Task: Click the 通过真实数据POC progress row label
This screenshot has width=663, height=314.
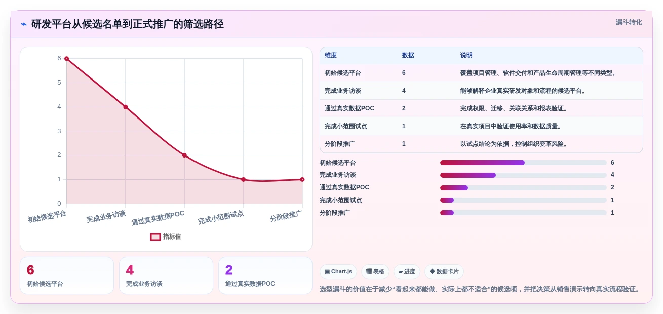Action: click(x=344, y=187)
